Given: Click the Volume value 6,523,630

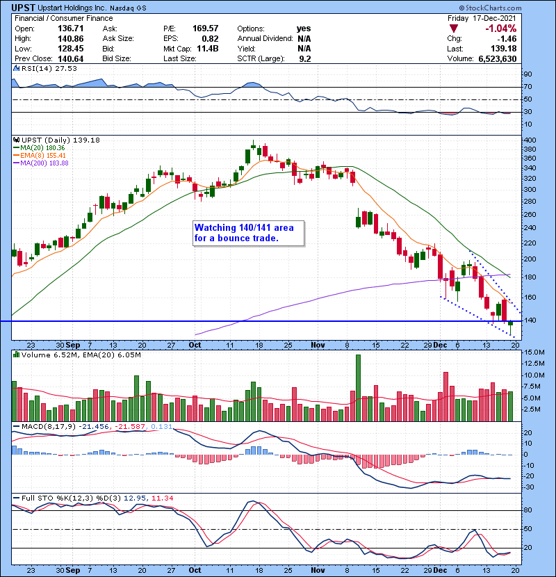Looking at the screenshot, I should pos(498,59).
